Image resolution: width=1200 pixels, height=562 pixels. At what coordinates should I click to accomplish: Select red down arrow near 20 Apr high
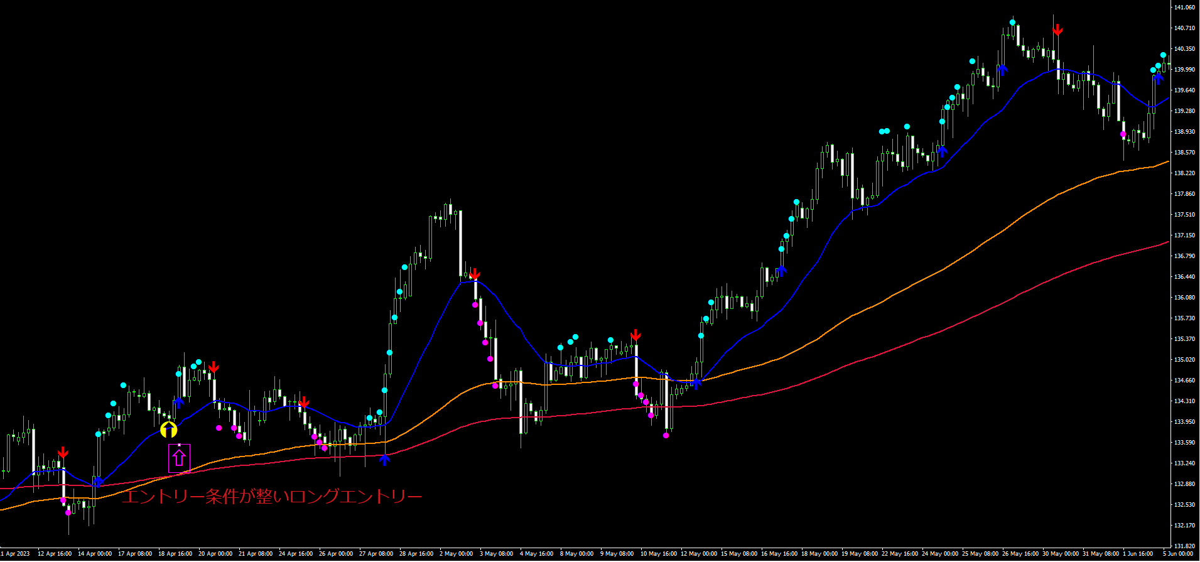(214, 367)
